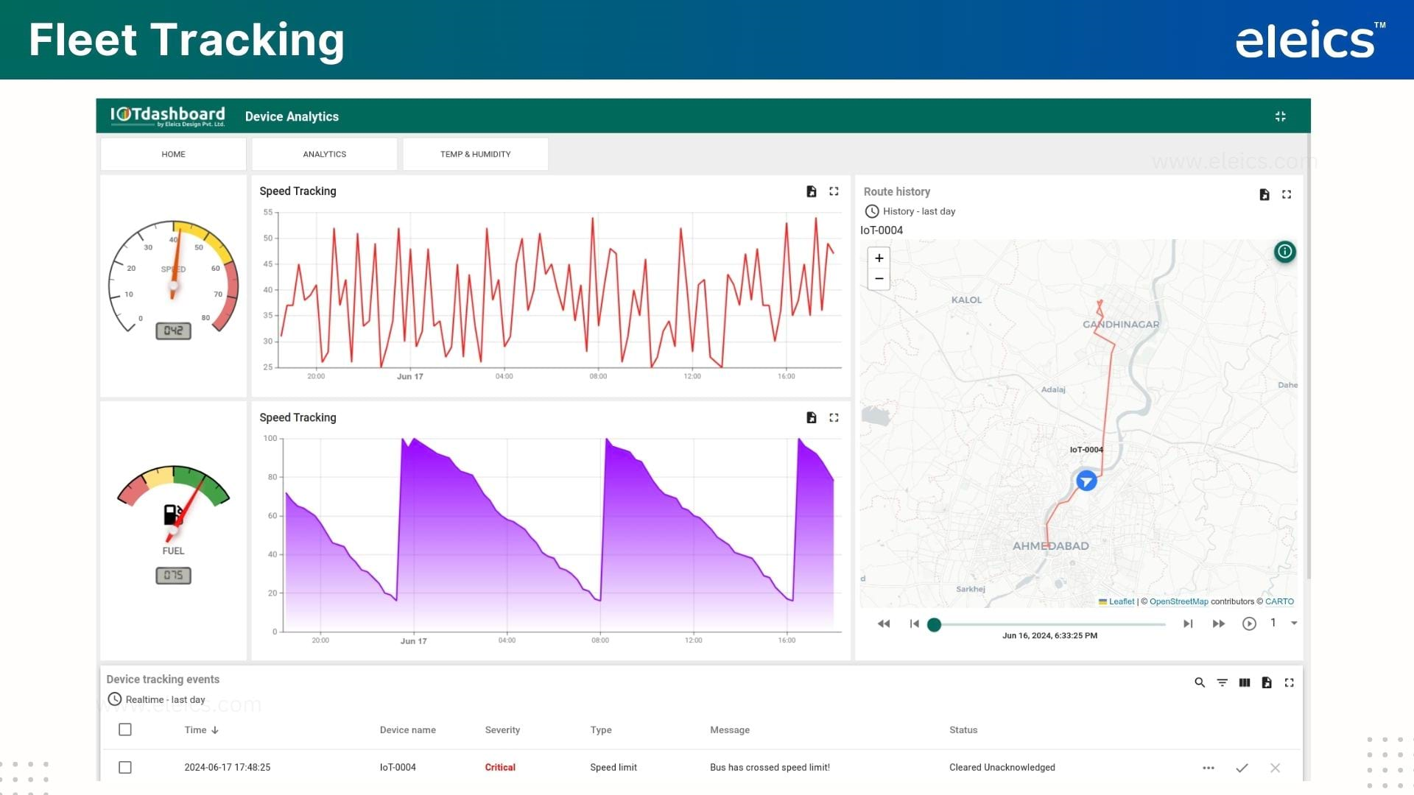This screenshot has width=1414, height=795.
Task: Click the IOTdashboard logo
Action: 167,116
